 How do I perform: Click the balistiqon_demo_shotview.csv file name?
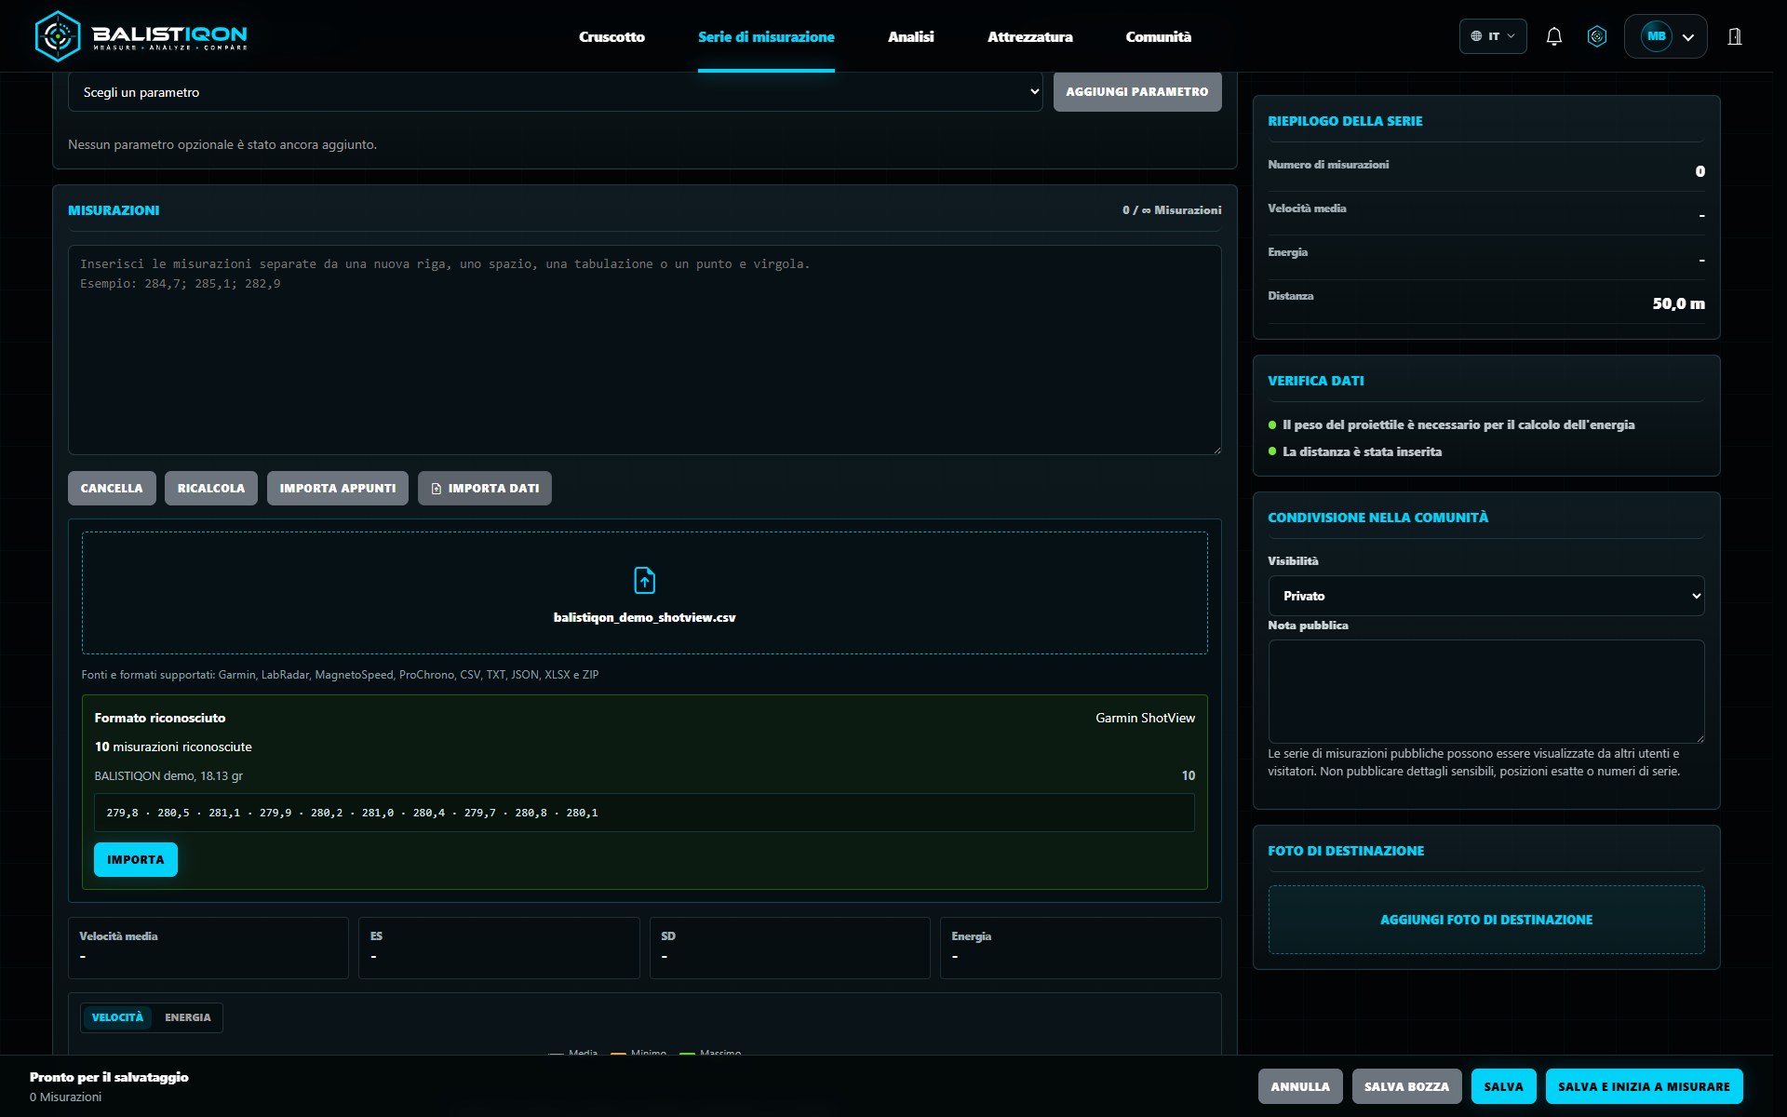click(644, 618)
